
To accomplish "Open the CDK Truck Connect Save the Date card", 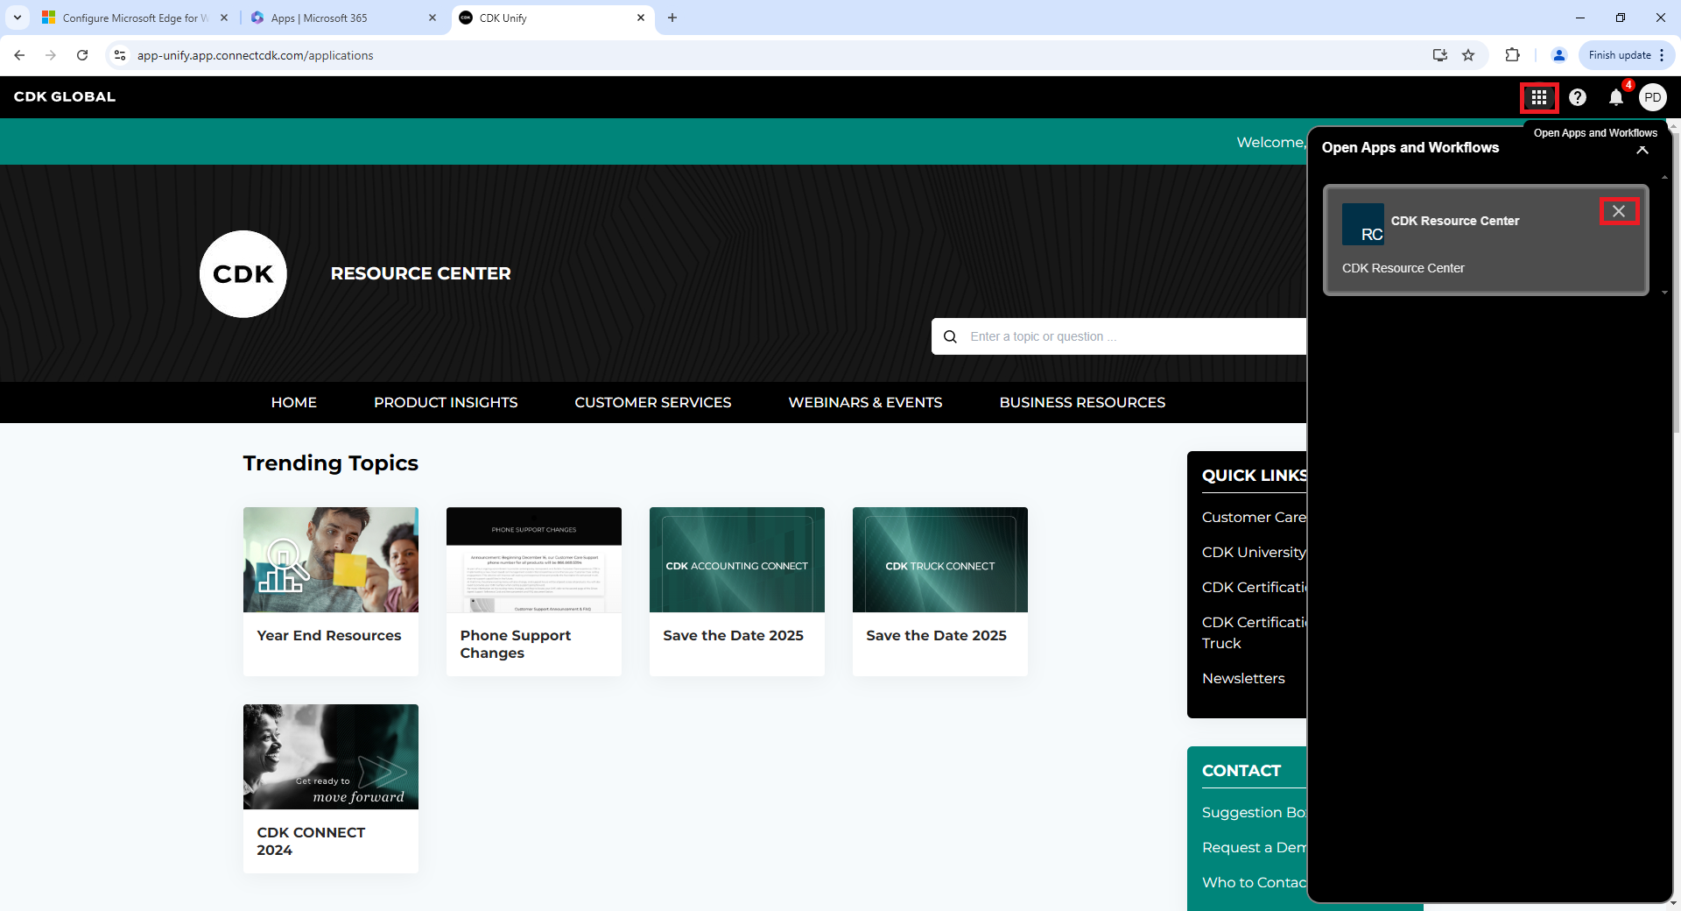I will [x=940, y=591].
